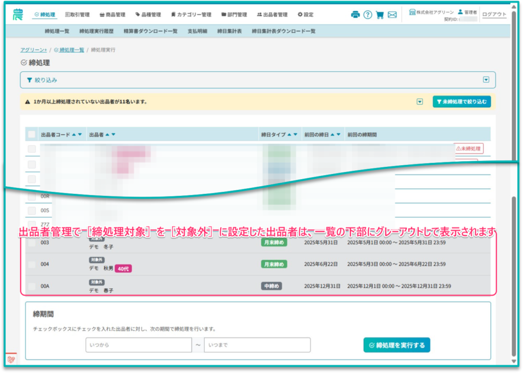523x373 pixels.
Task: Click the 管理者 user icon
Action: point(460,12)
